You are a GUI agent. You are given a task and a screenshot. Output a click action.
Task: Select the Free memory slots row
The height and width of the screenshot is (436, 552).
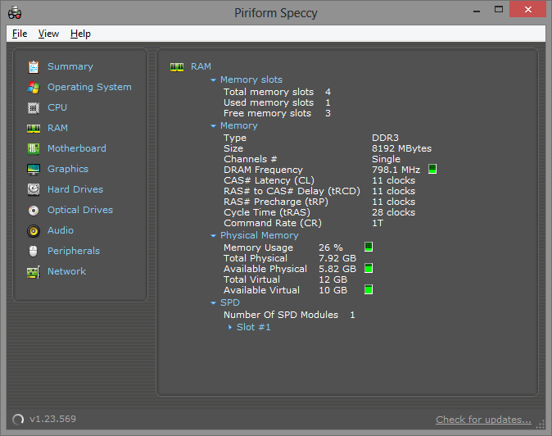click(x=277, y=113)
